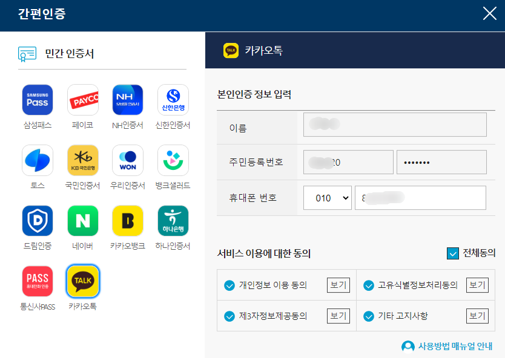View 개인정보 이용 동의 details with 보기
Image resolution: width=505 pixels, height=358 pixels.
[338, 285]
